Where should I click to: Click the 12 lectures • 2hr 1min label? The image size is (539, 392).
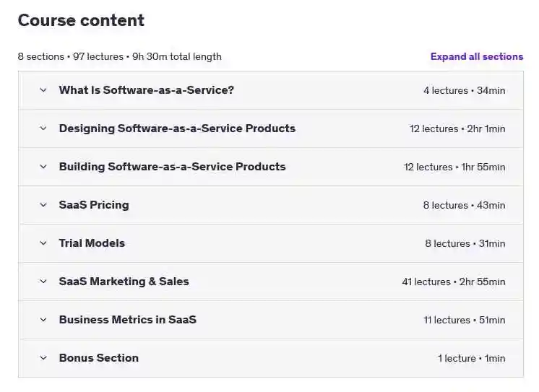(457, 129)
